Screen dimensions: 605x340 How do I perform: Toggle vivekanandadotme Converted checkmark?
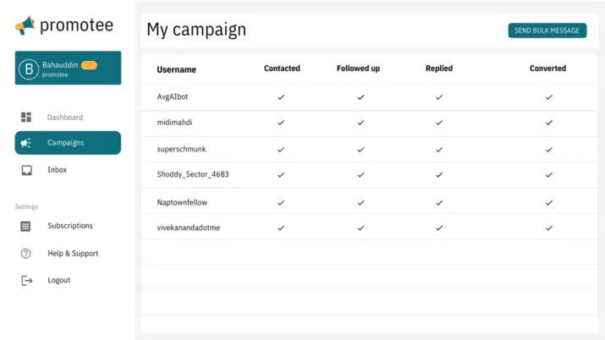pyautogui.click(x=548, y=228)
